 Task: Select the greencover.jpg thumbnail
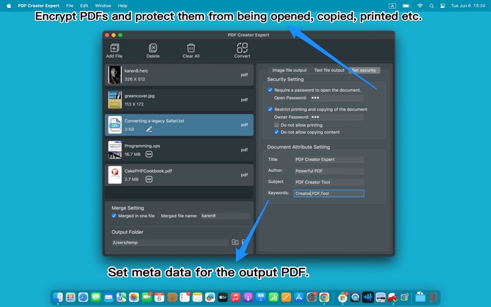coord(115,100)
